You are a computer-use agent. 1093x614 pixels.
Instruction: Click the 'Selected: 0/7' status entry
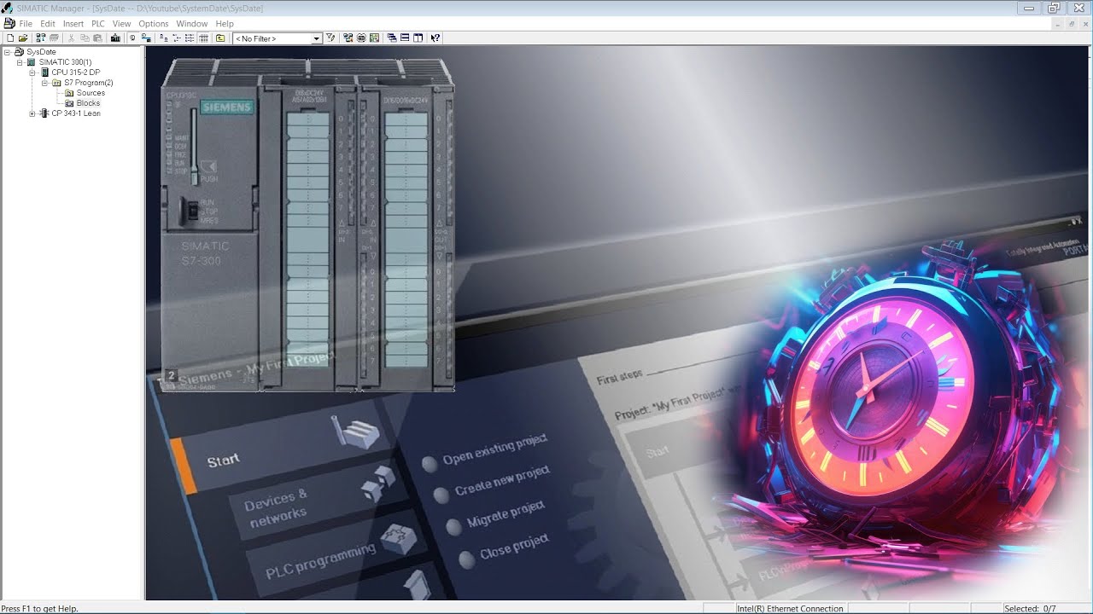1030,609
